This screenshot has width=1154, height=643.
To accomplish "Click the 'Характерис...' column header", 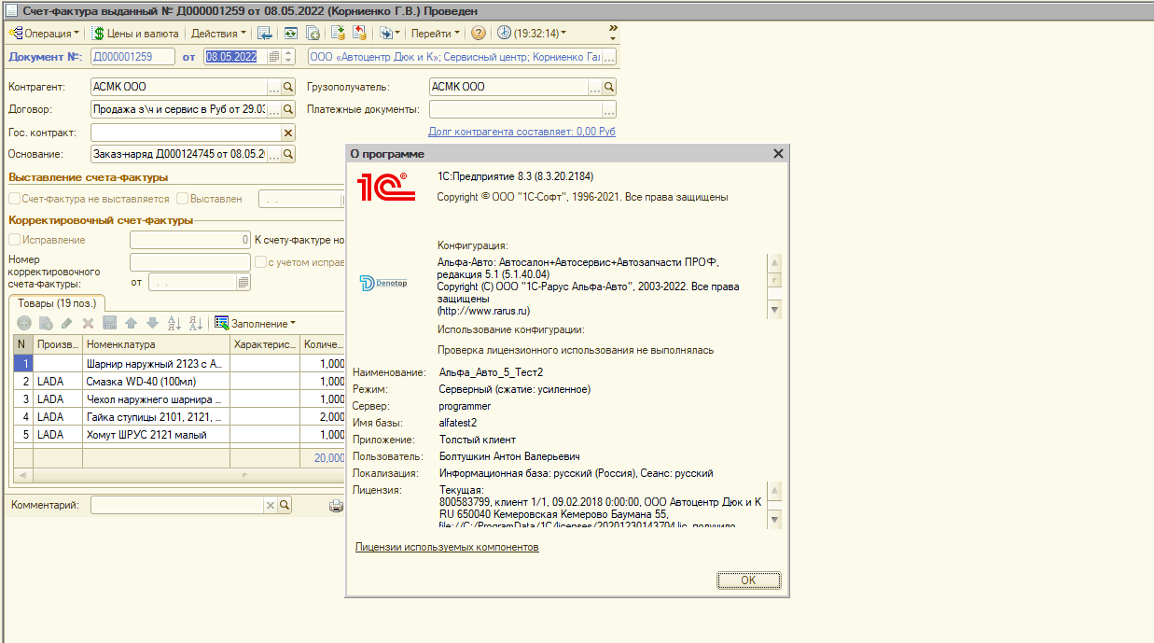I will click(x=265, y=345).
